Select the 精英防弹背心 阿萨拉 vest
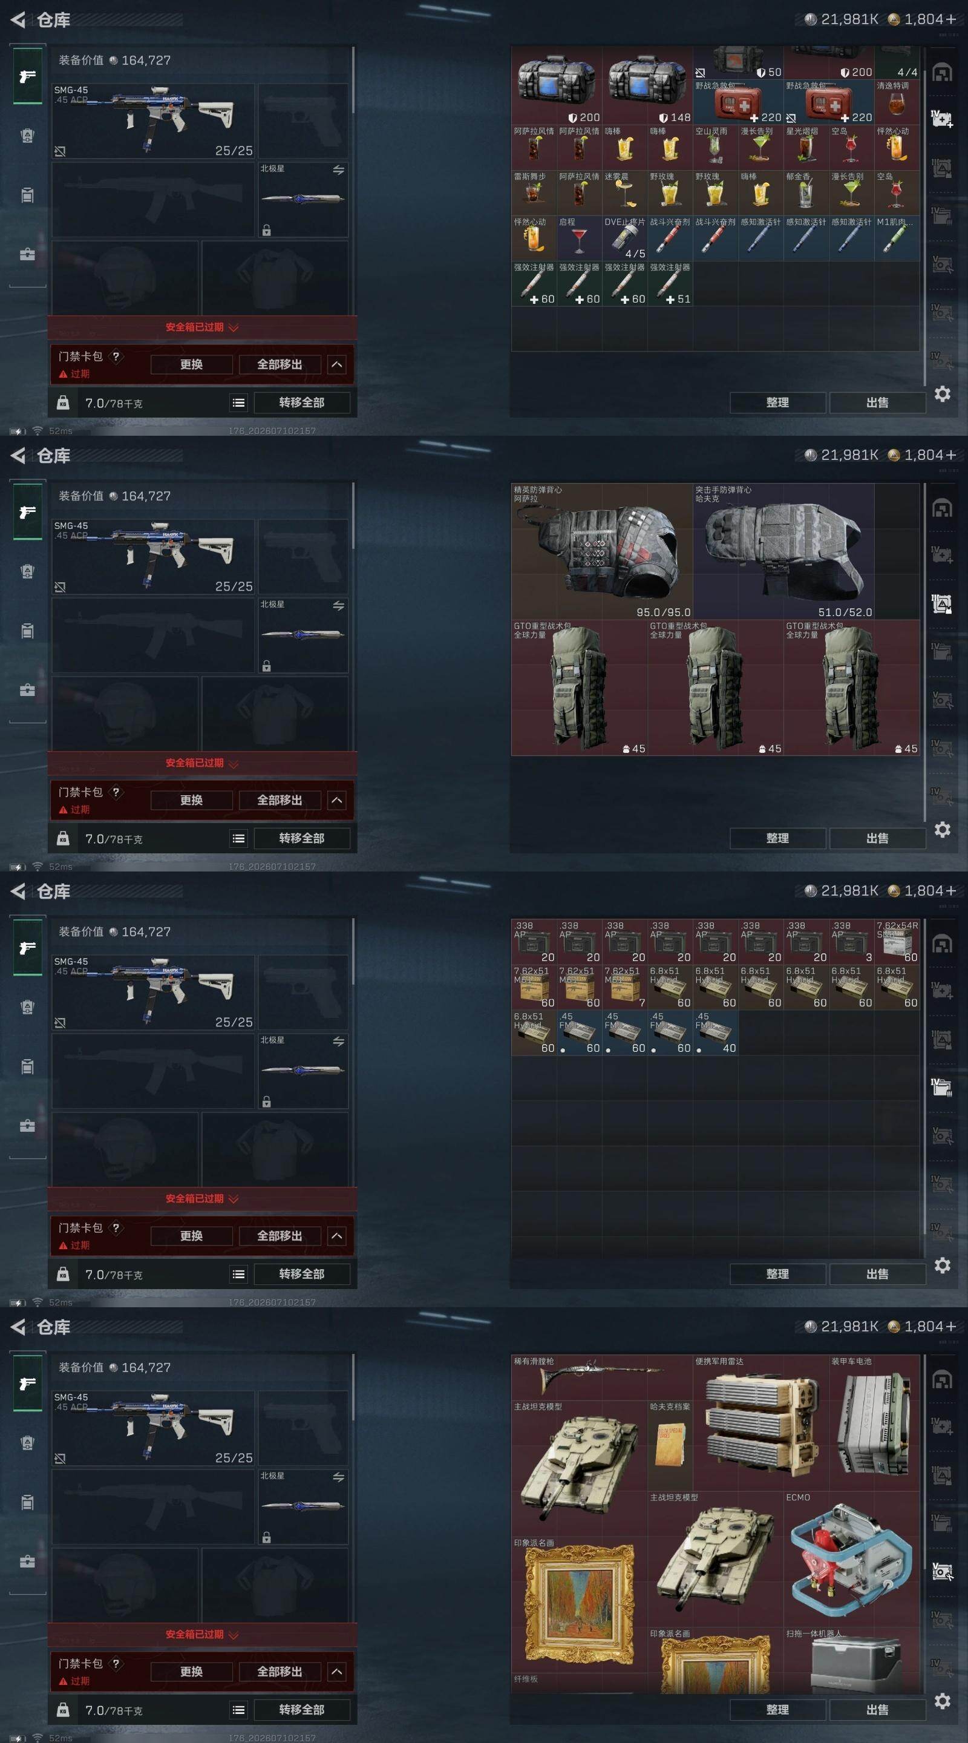Image resolution: width=968 pixels, height=1743 pixels. tap(602, 551)
